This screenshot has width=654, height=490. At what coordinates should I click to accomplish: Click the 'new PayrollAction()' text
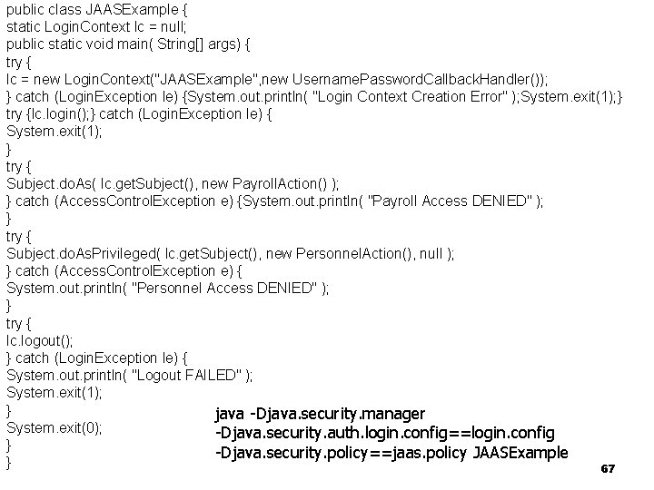[264, 183]
